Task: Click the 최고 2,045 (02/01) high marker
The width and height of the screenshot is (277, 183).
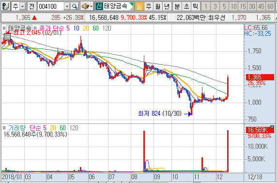Action: coord(37,33)
